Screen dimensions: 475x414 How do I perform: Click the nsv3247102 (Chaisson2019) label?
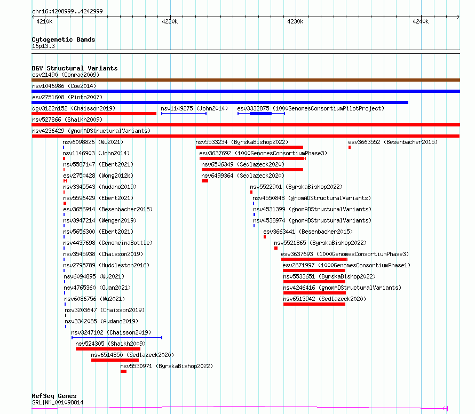point(111,332)
